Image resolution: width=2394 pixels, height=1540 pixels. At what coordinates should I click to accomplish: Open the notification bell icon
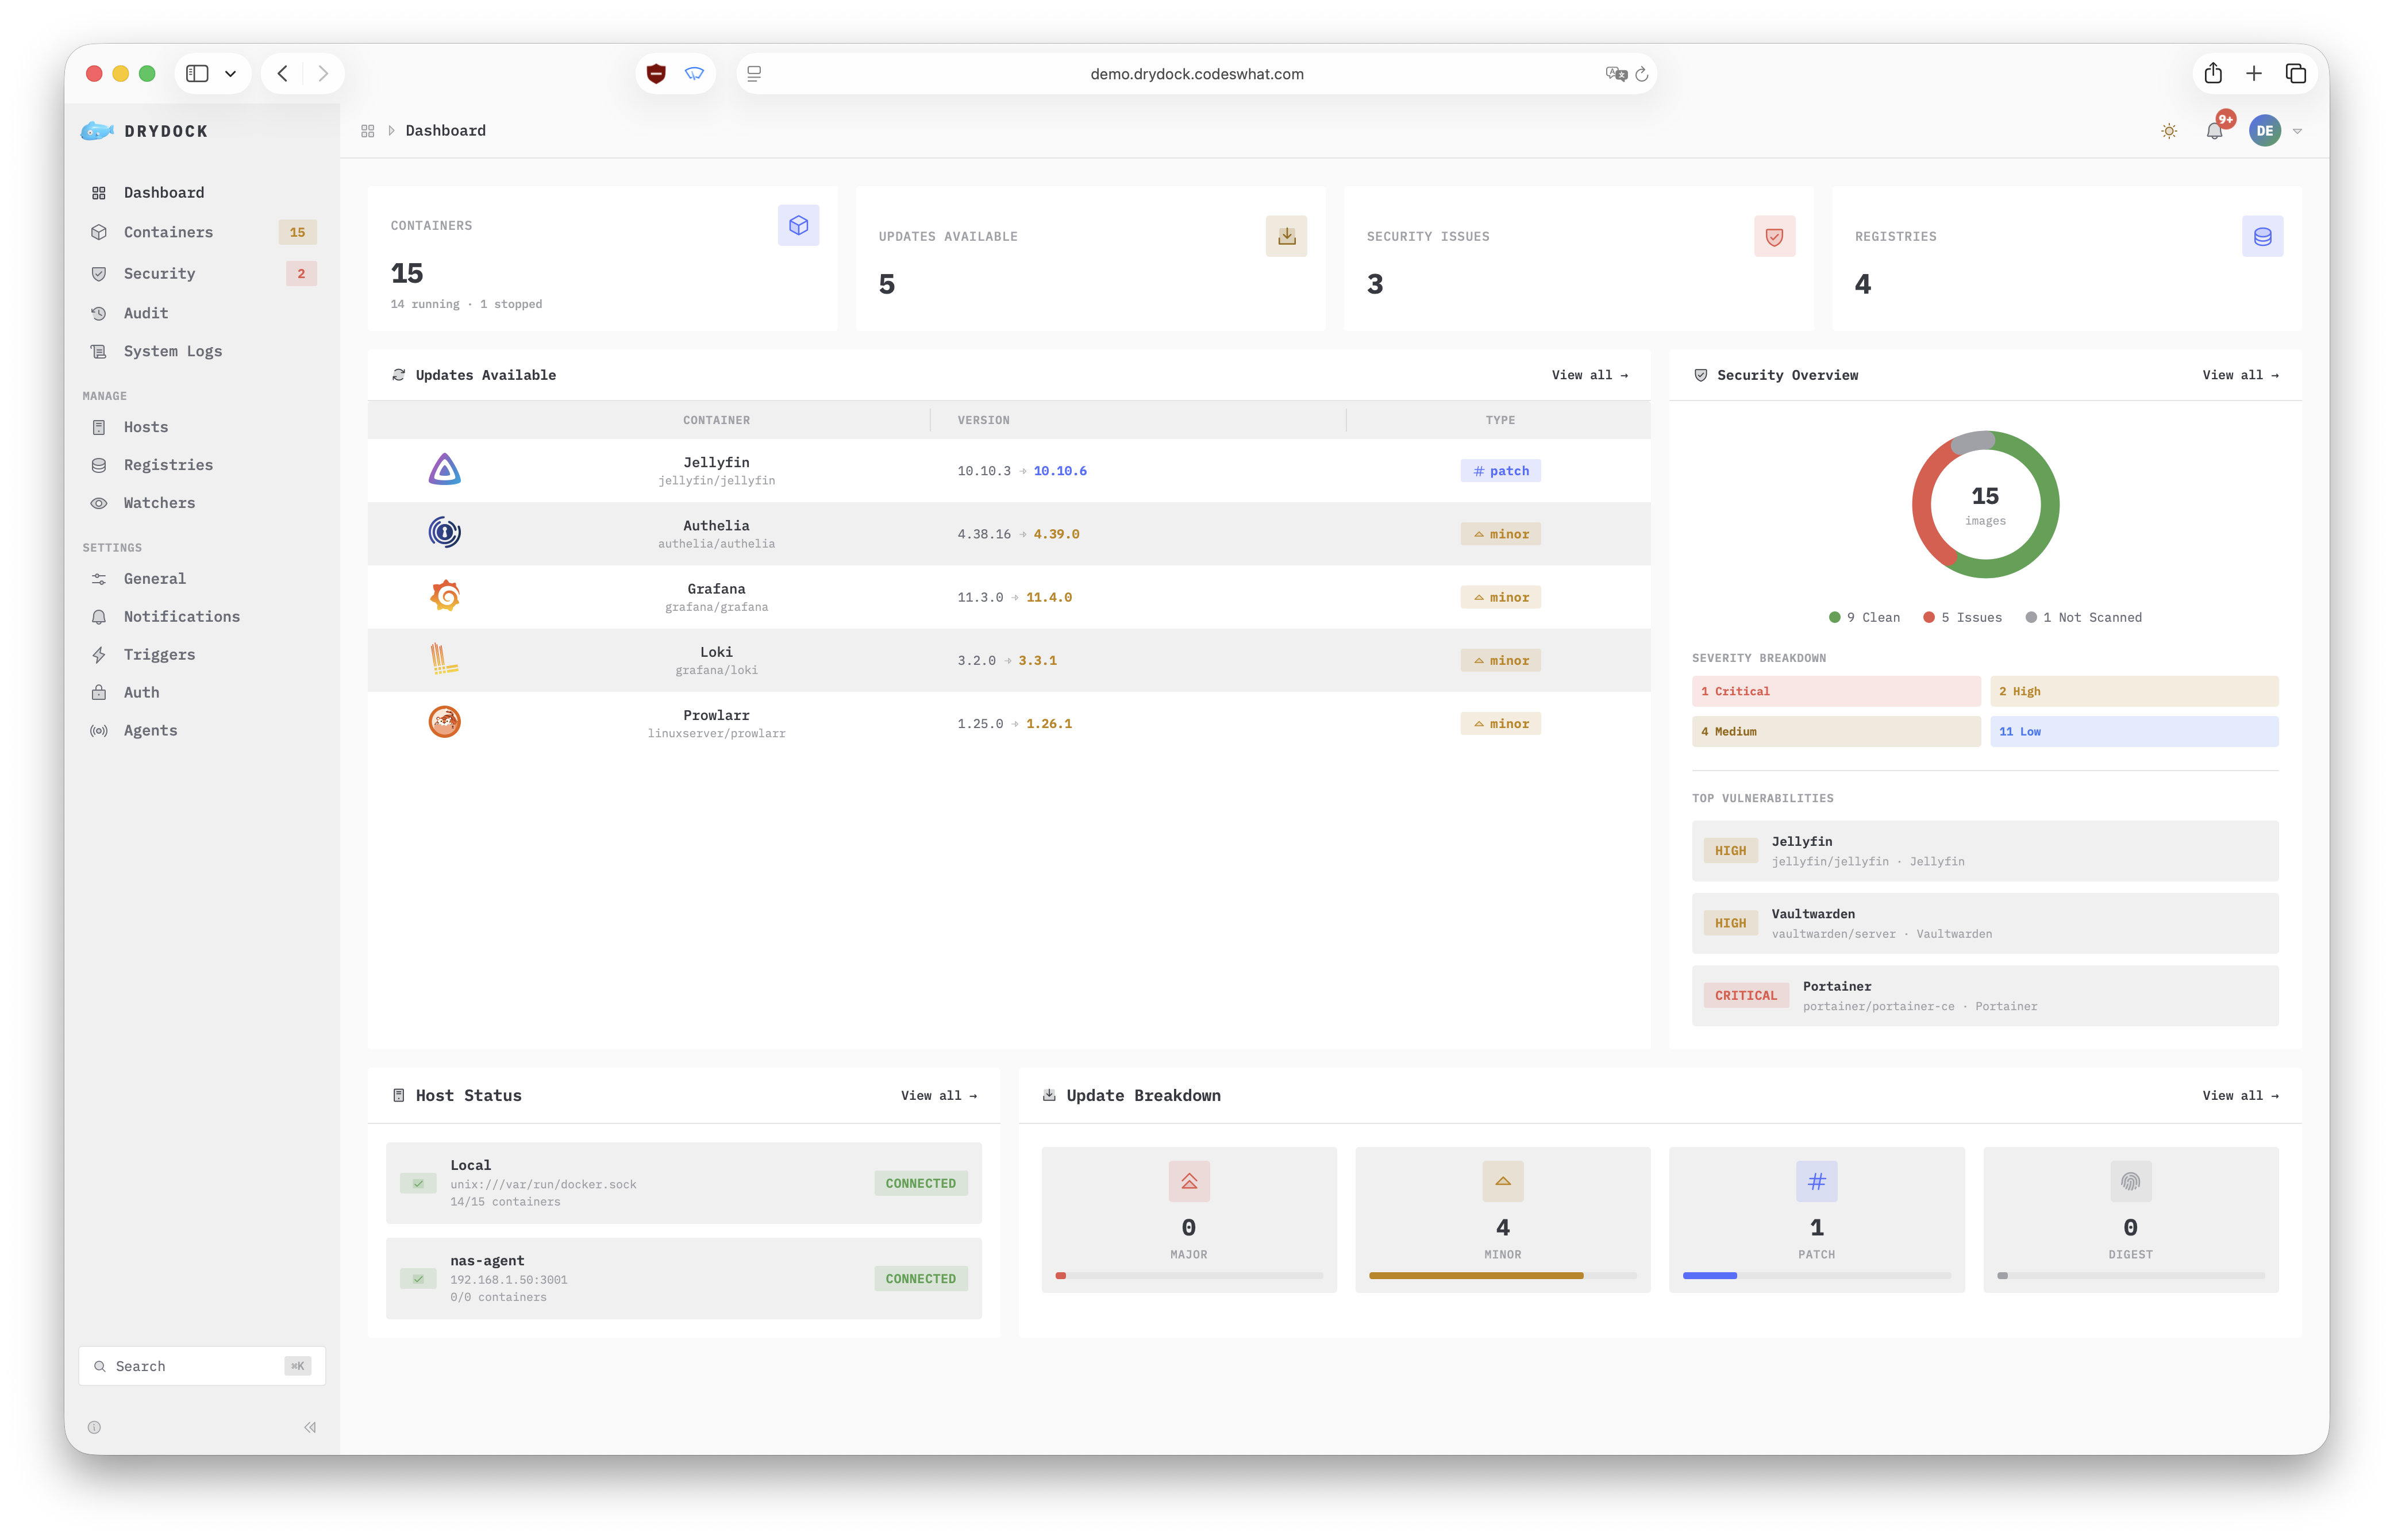pos(2216,130)
